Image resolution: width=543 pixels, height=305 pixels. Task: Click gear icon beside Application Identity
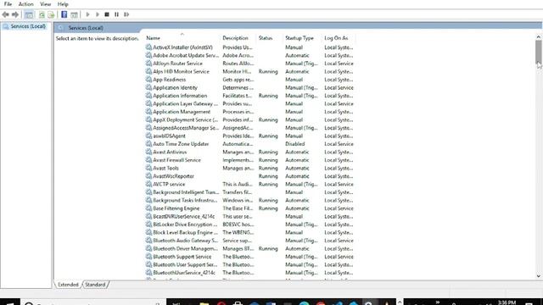[x=148, y=87]
